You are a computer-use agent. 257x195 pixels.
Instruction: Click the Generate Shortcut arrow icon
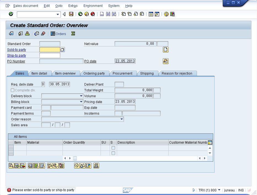pos(157,14)
